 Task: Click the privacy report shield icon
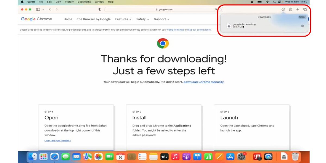(100, 9)
